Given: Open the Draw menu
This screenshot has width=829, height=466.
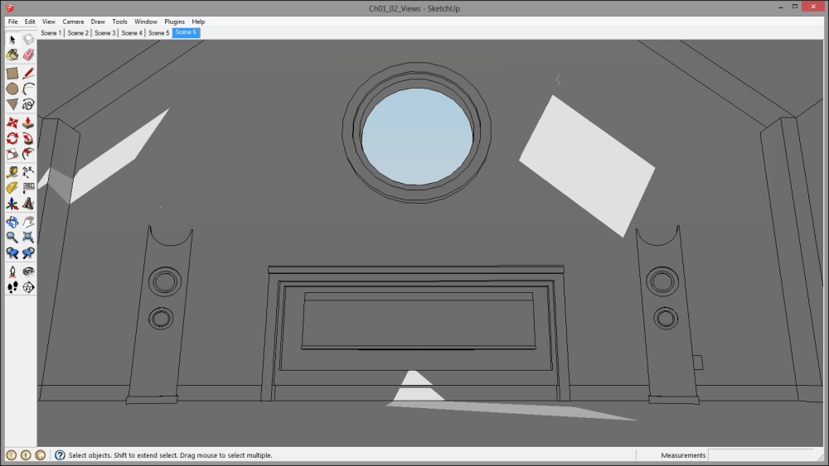Looking at the screenshot, I should tap(98, 22).
